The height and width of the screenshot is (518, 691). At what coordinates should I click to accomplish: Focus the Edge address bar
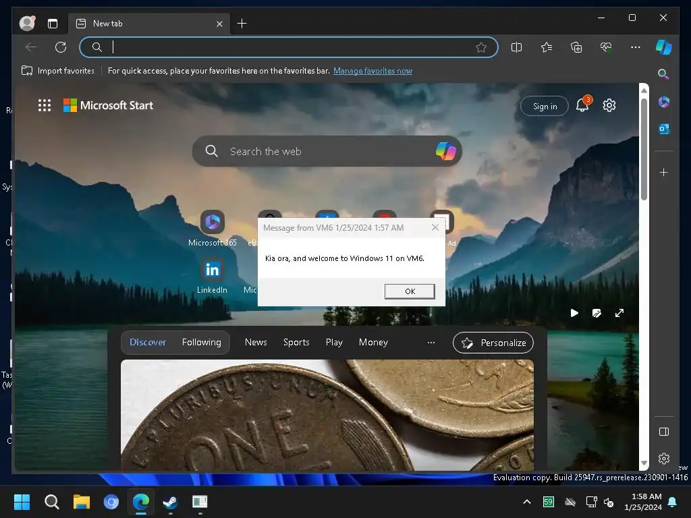point(289,47)
